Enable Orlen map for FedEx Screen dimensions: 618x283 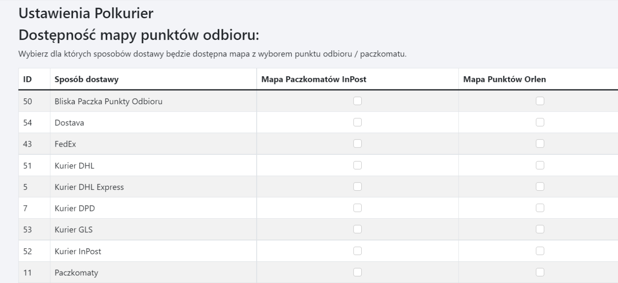[x=540, y=143]
